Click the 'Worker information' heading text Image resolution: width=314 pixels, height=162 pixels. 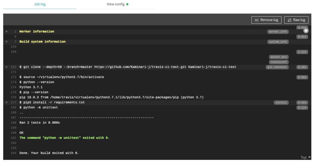(x=37, y=32)
